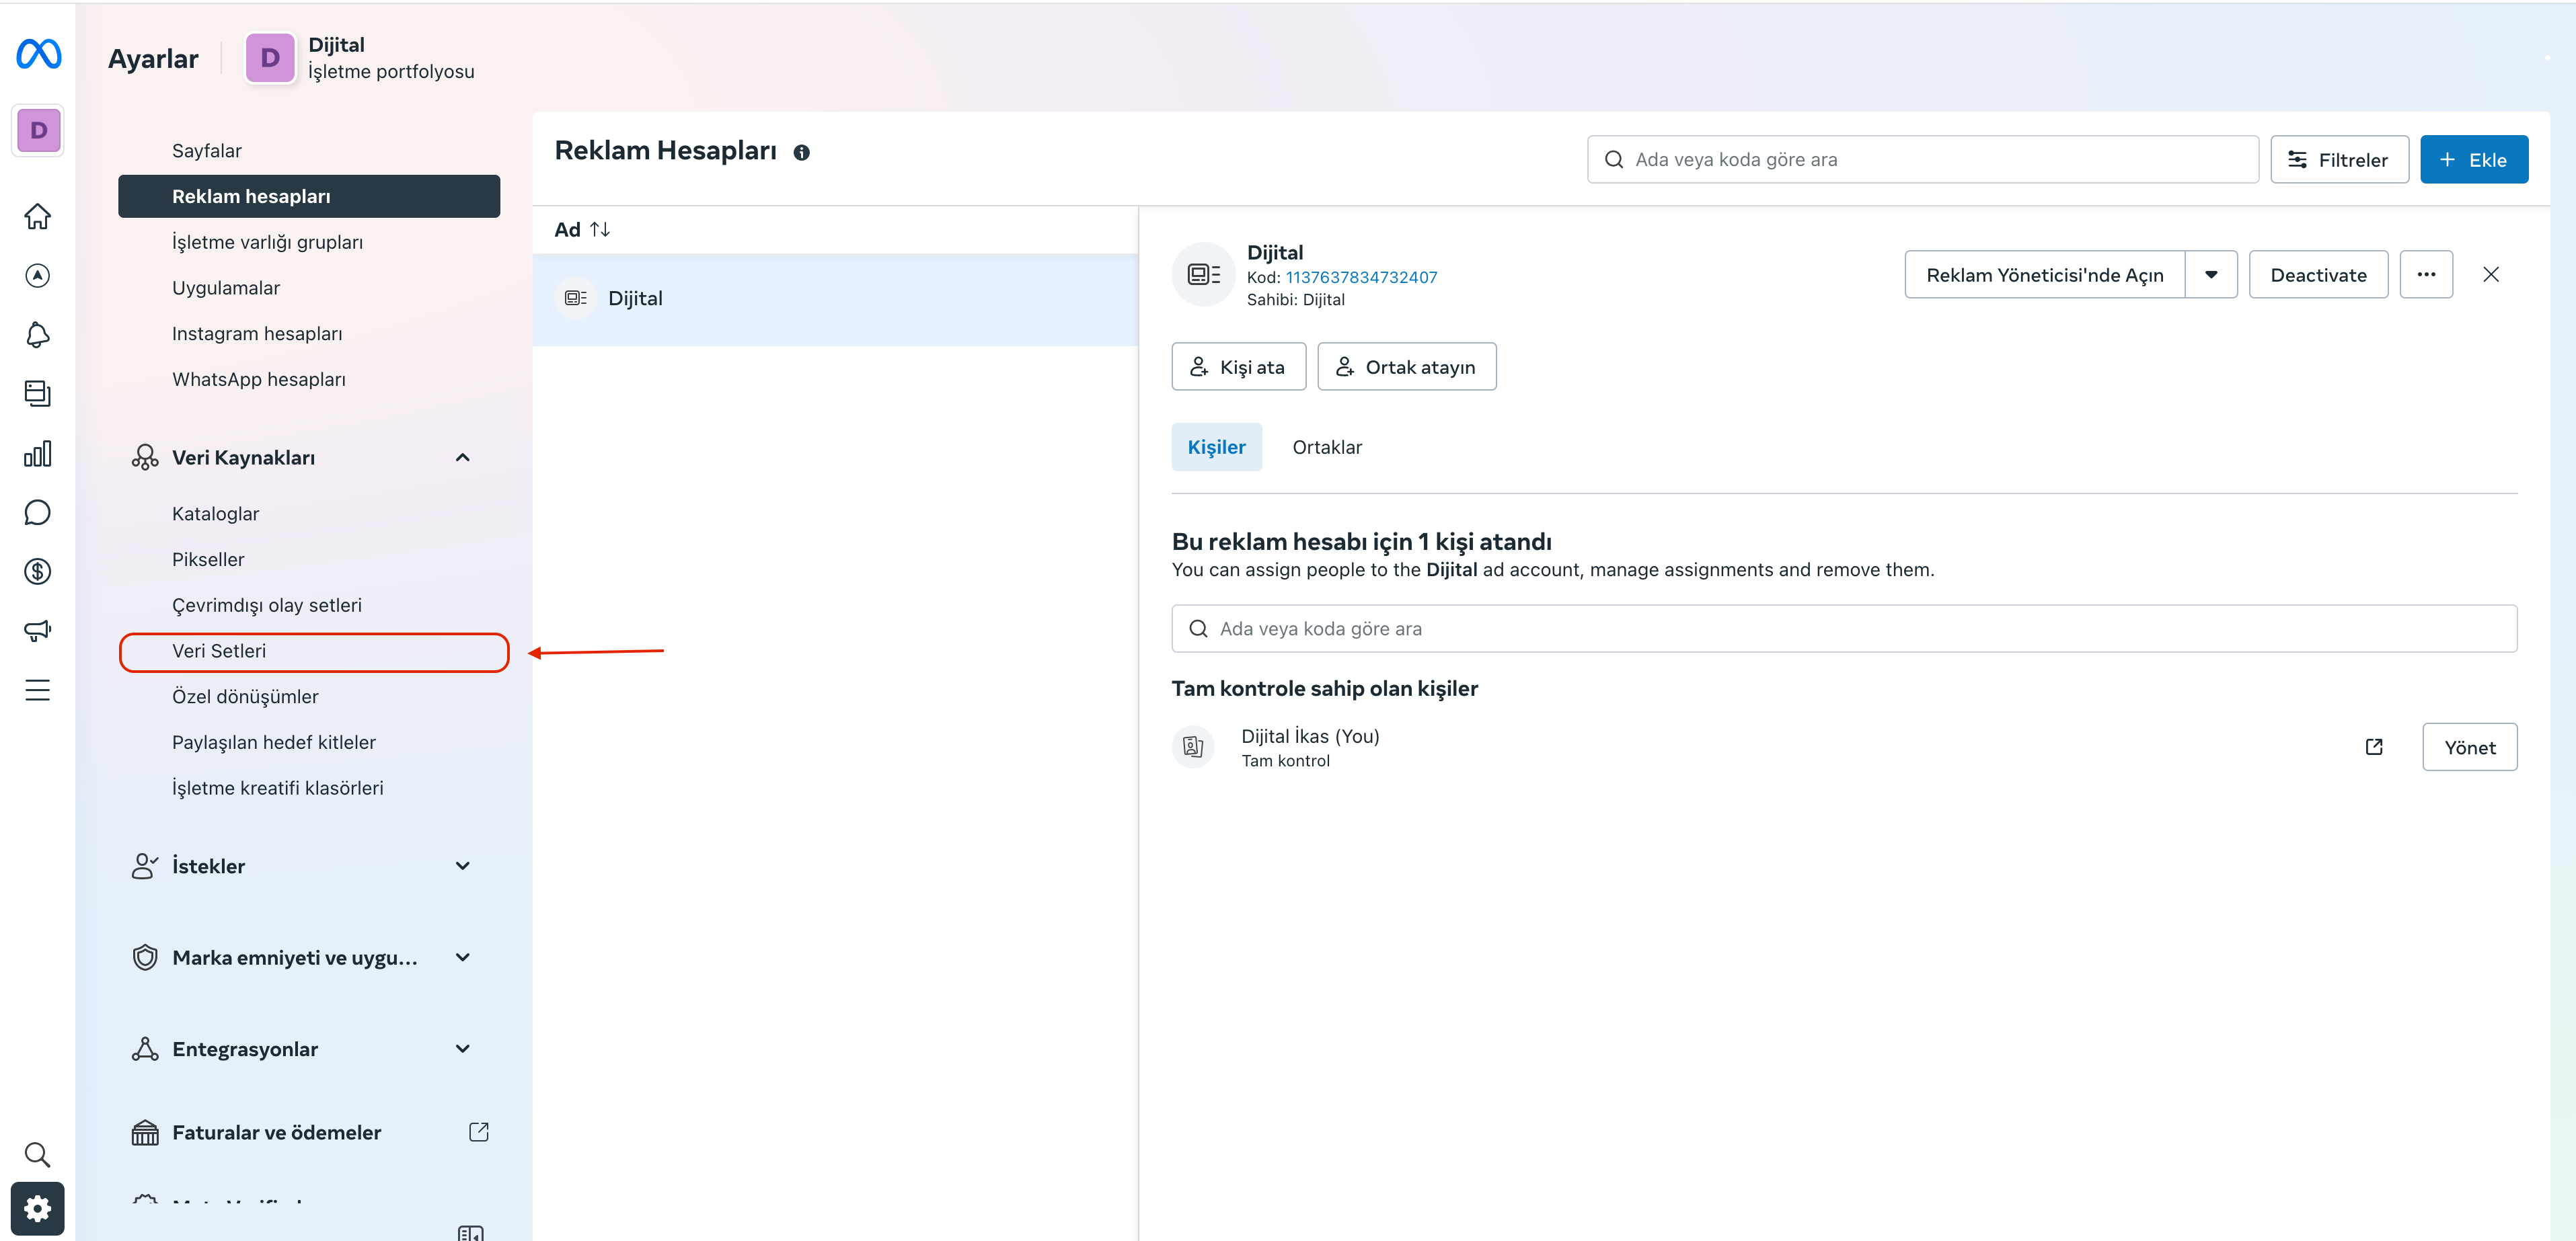Click the ad account icon in Dijital row
Viewport: 2576px width, 1241px height.
576,298
